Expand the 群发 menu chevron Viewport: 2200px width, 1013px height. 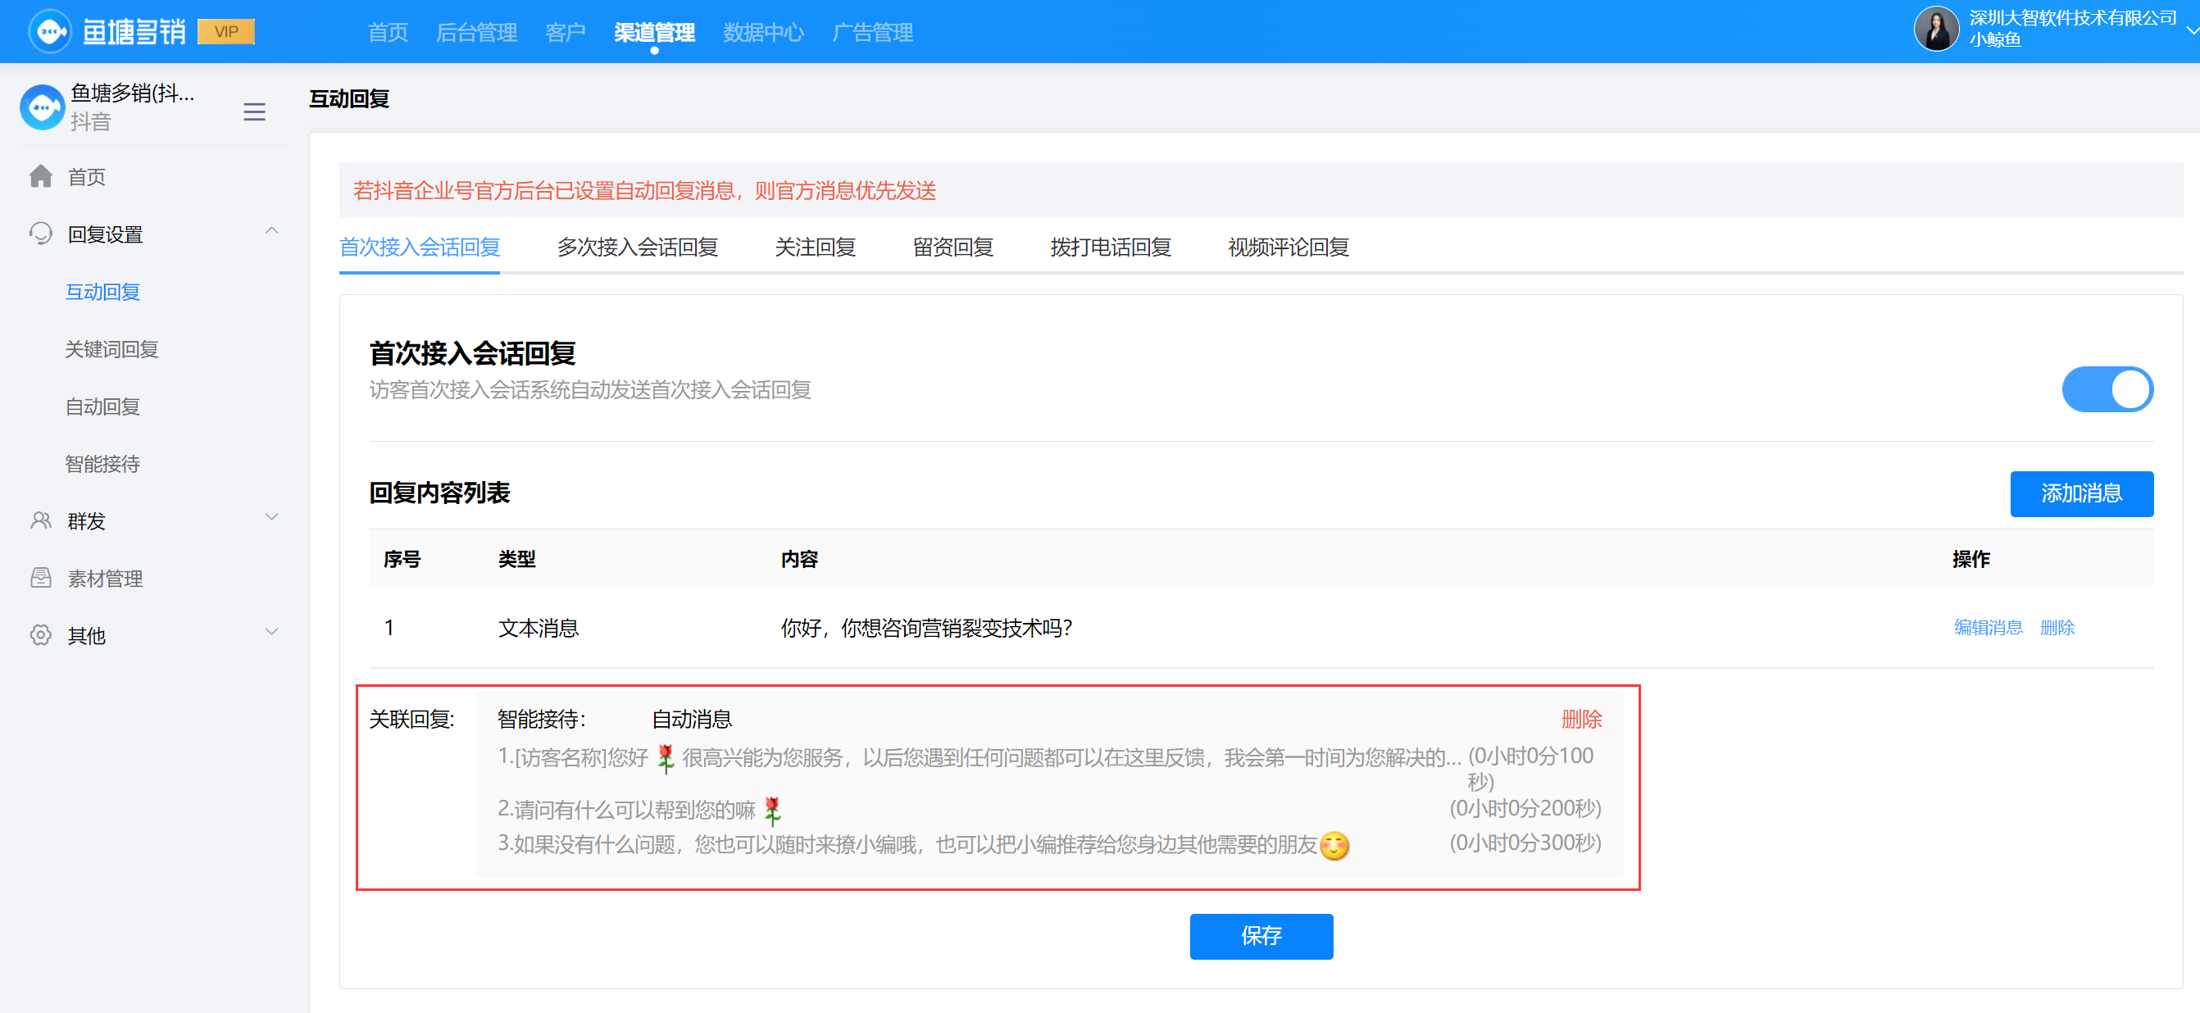(271, 517)
